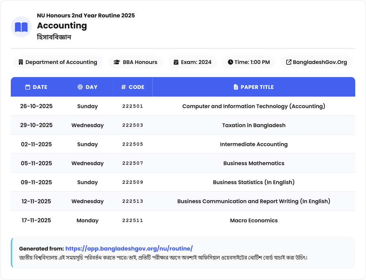This screenshot has height=280, width=366.
Task: Click "Wednesday" in the 12-11-2025 row
Action: point(87,201)
